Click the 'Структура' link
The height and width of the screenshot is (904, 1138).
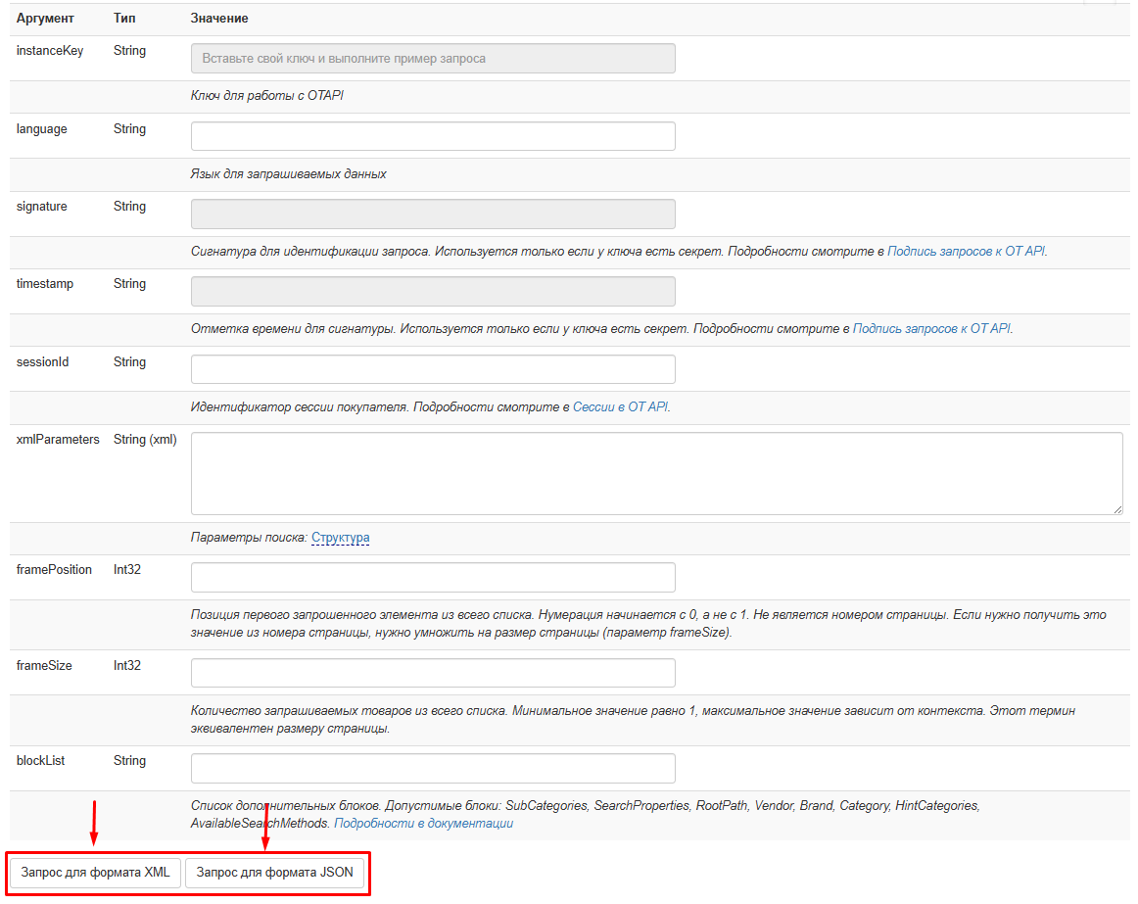pyautogui.click(x=341, y=538)
